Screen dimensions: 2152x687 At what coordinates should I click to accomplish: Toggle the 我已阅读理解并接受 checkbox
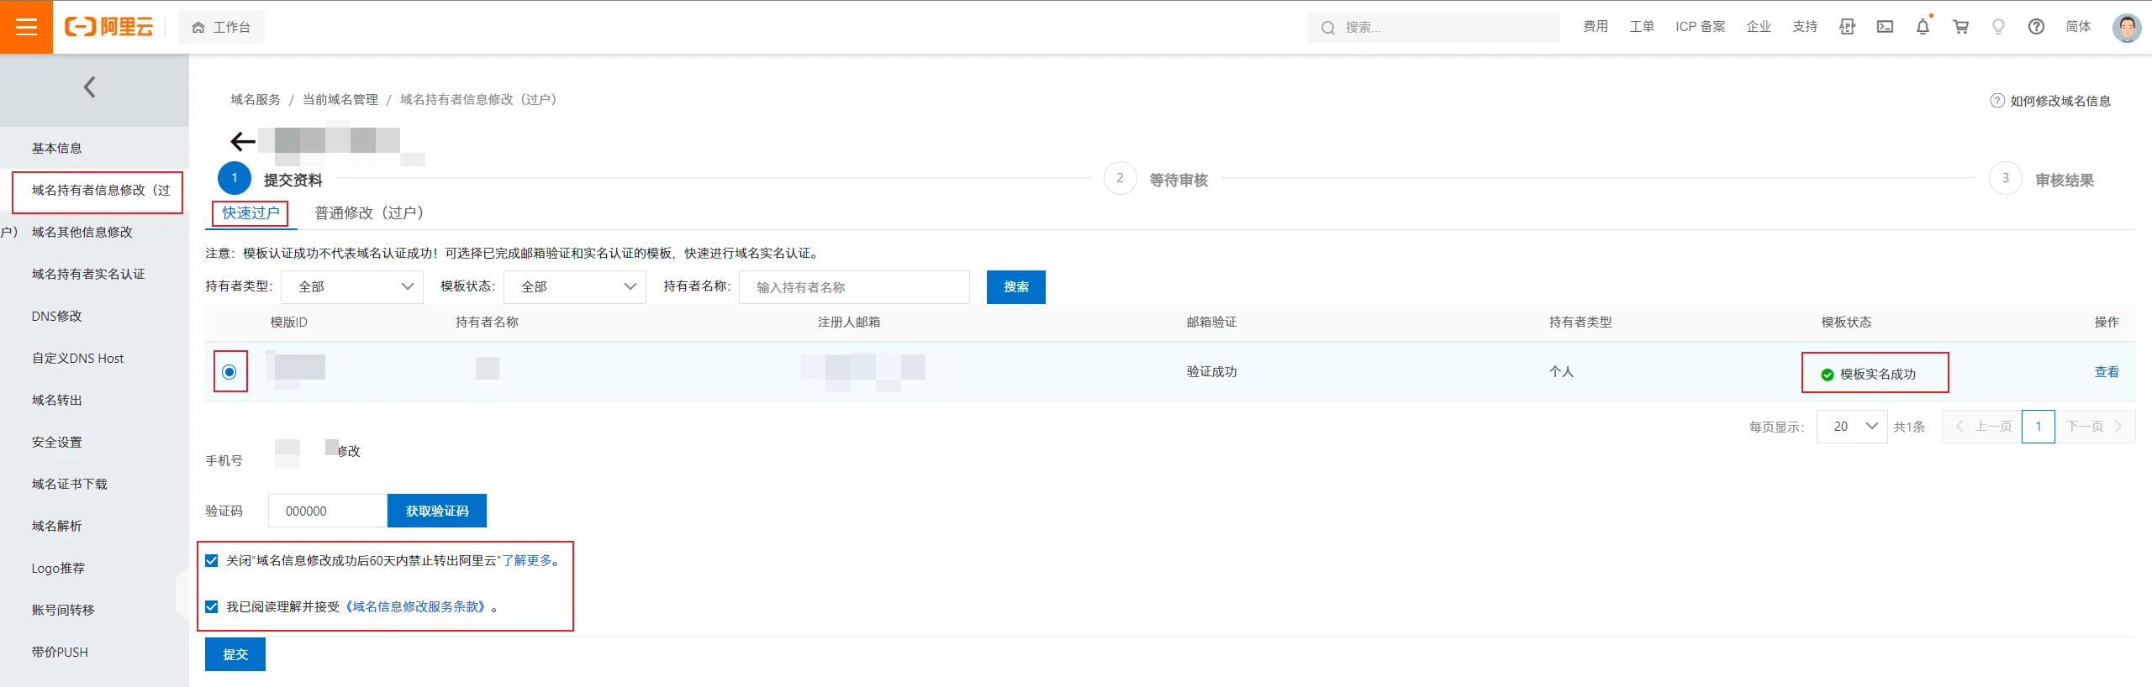212,606
